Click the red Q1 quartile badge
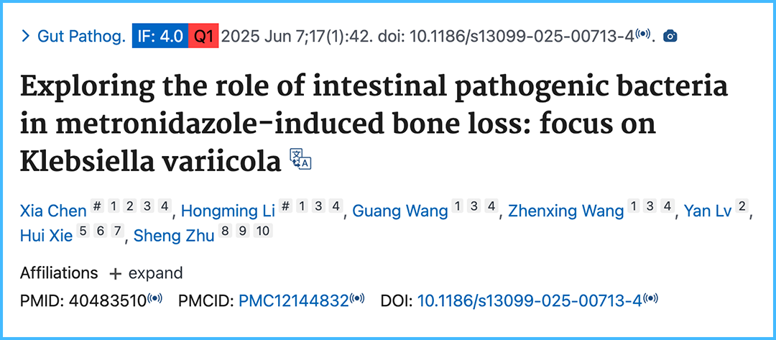This screenshot has width=776, height=340. [203, 36]
